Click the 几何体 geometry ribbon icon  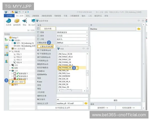9,21
